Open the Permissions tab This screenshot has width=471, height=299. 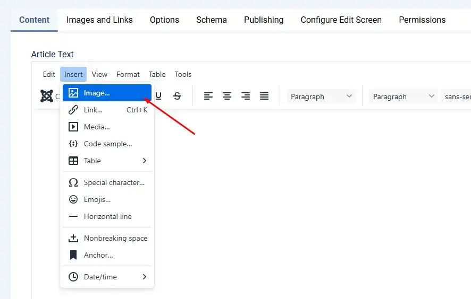coord(422,20)
